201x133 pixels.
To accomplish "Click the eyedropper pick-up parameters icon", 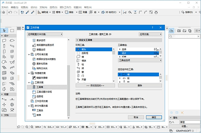I will 27,12.
